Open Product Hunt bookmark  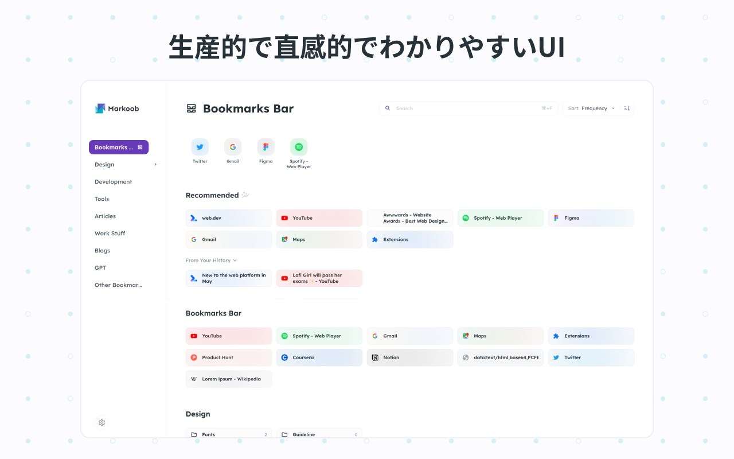229,357
